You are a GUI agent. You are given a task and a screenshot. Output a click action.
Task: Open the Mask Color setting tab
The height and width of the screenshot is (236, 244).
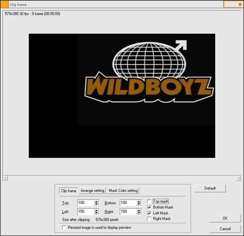(123, 191)
